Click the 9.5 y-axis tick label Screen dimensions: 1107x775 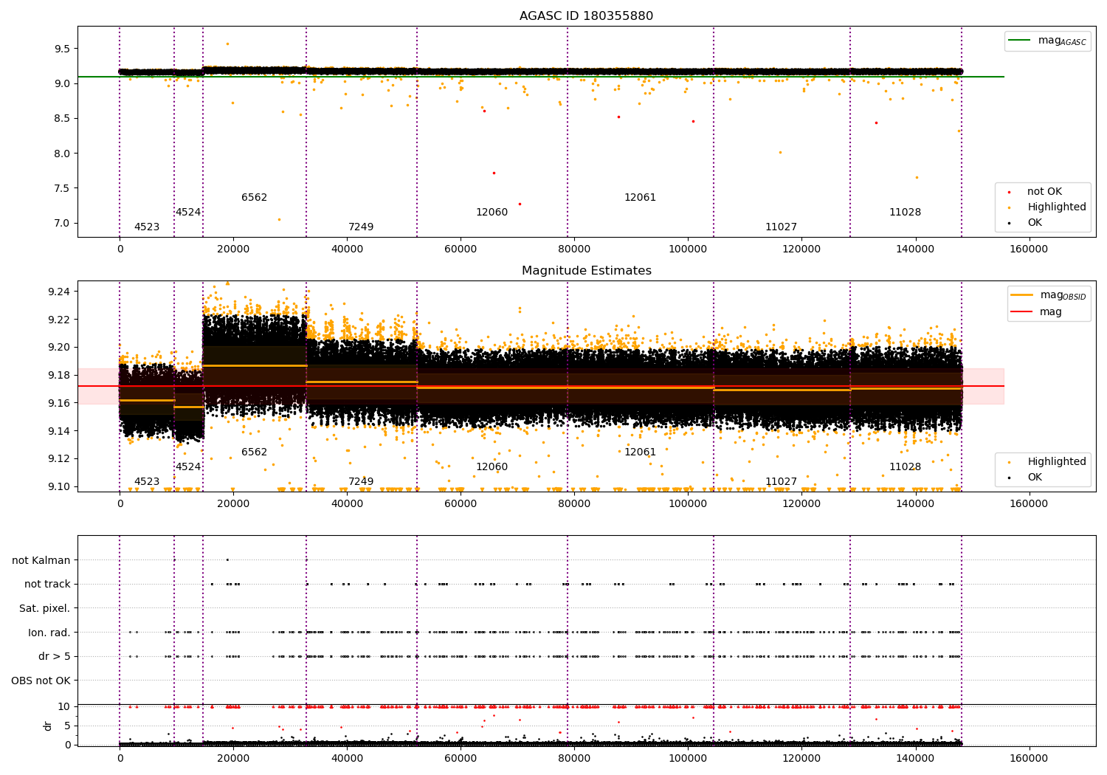62,49
